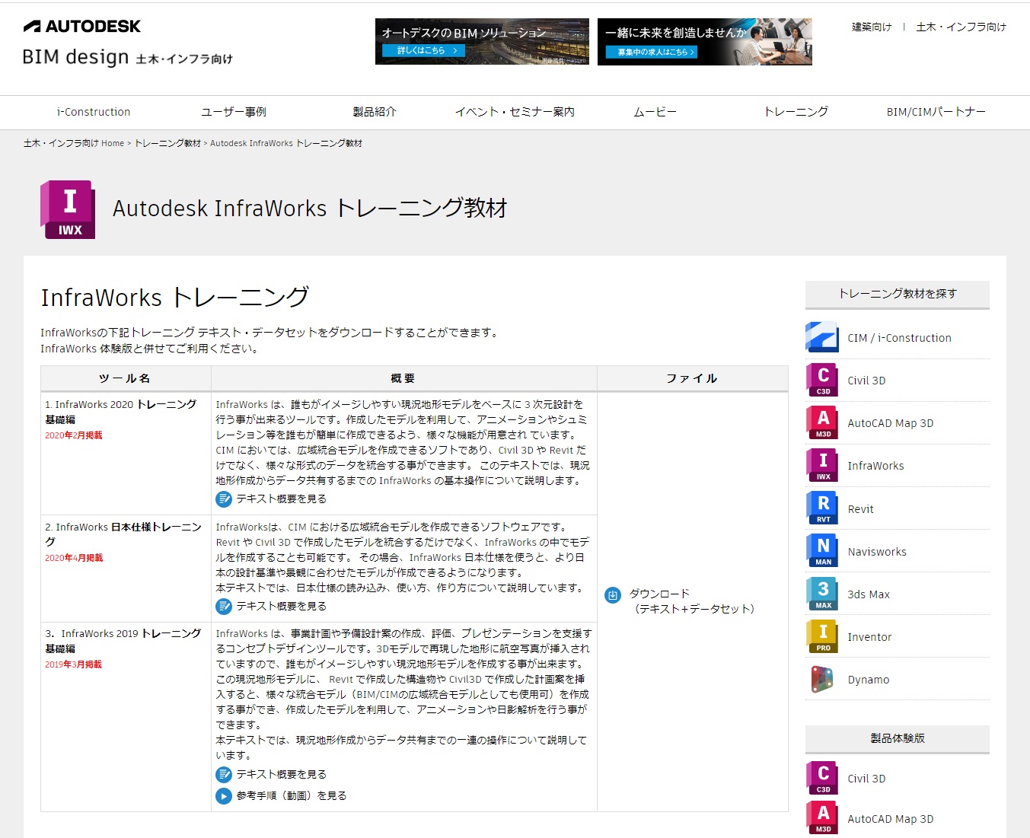Open the ユーザー事例 menu item
The image size is (1030, 838).
pyautogui.click(x=234, y=112)
